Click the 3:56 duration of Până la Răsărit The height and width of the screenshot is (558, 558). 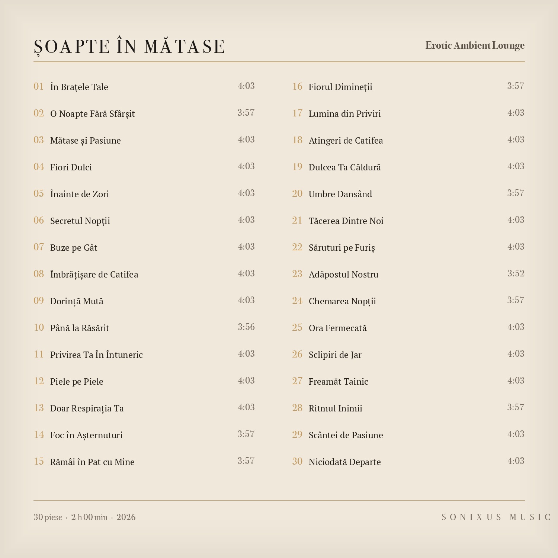coord(246,327)
